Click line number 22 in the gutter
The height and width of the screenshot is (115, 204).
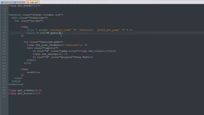4,69
